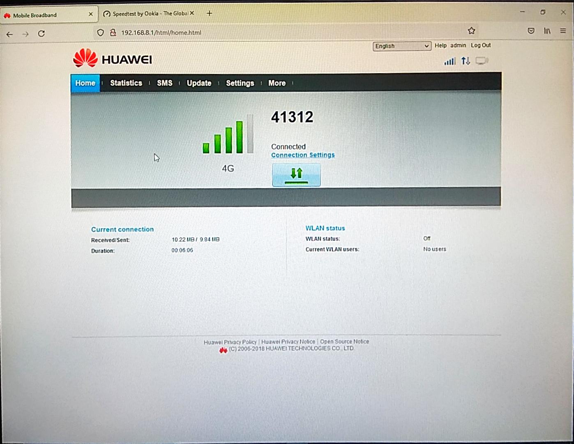Click the WLAN status heading

325,228
